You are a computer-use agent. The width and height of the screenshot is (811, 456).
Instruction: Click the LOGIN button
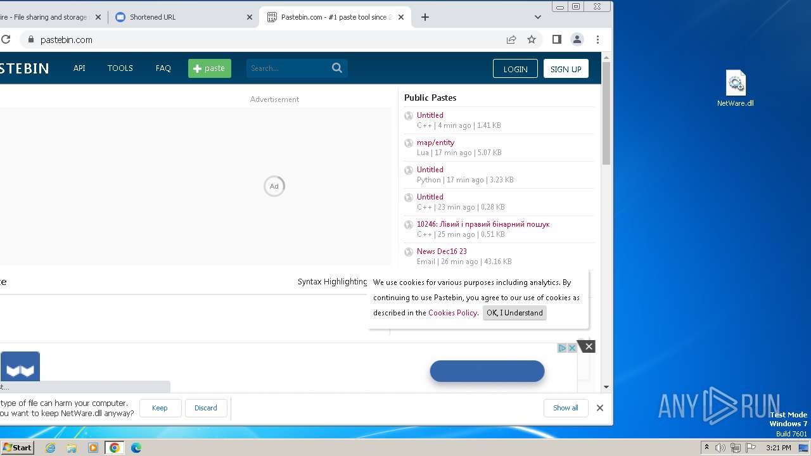tap(515, 68)
